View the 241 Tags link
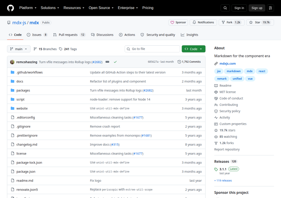This screenshot has height=198, width=281. click(x=68, y=49)
